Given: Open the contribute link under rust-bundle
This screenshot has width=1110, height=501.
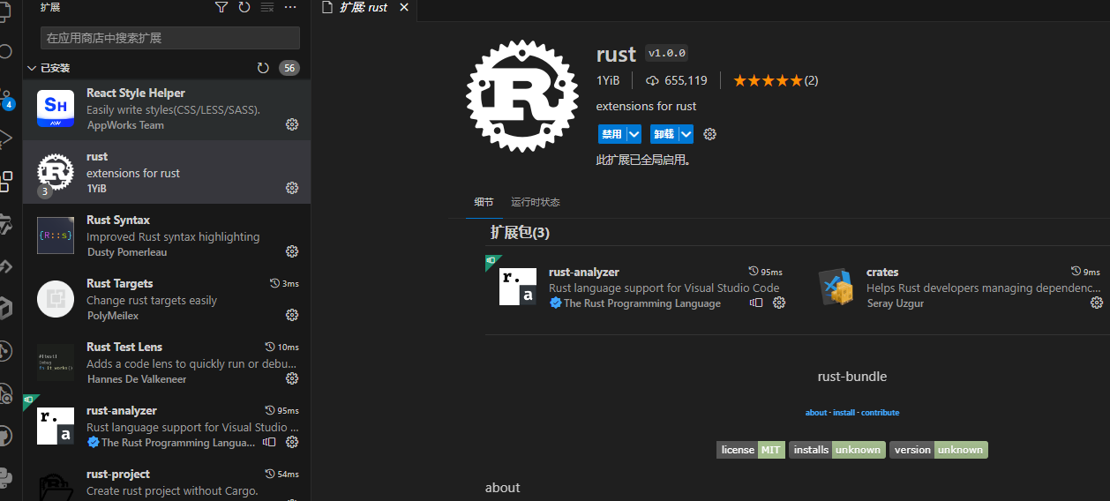Looking at the screenshot, I should pyautogui.click(x=881, y=413).
